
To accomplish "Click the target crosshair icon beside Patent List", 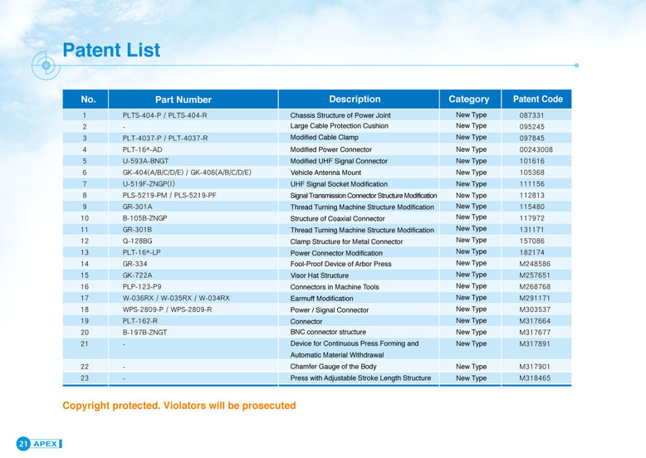I will (x=46, y=65).
